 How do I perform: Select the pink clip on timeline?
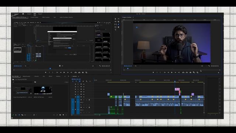click(177, 89)
